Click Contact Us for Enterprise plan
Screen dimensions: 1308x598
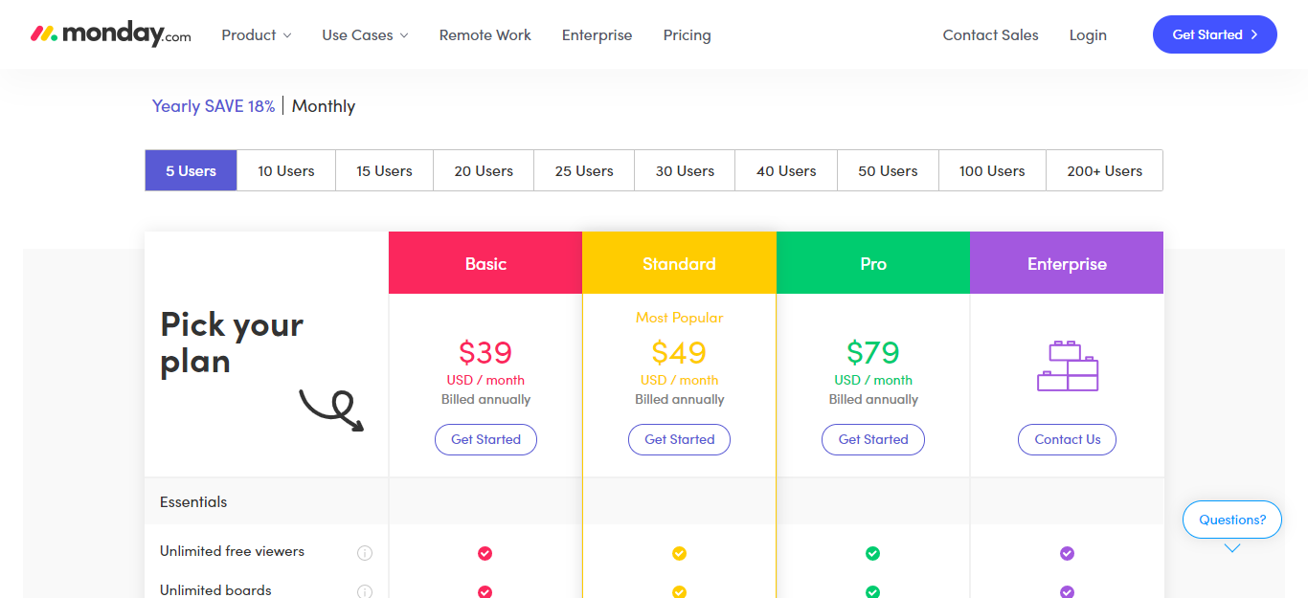click(1067, 439)
